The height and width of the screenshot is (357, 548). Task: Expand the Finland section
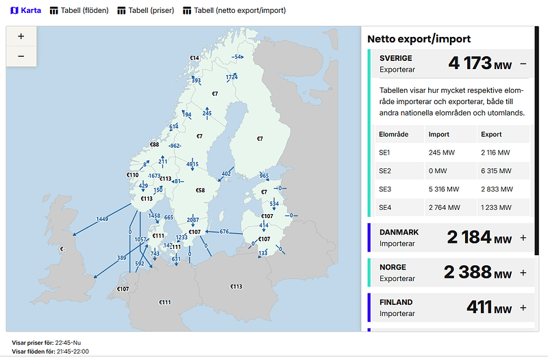[x=523, y=308]
